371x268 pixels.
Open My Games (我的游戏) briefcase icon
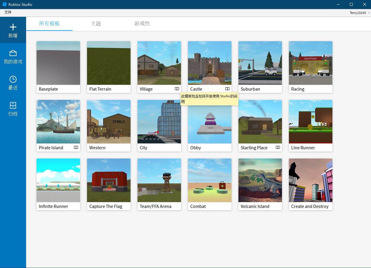point(13,53)
